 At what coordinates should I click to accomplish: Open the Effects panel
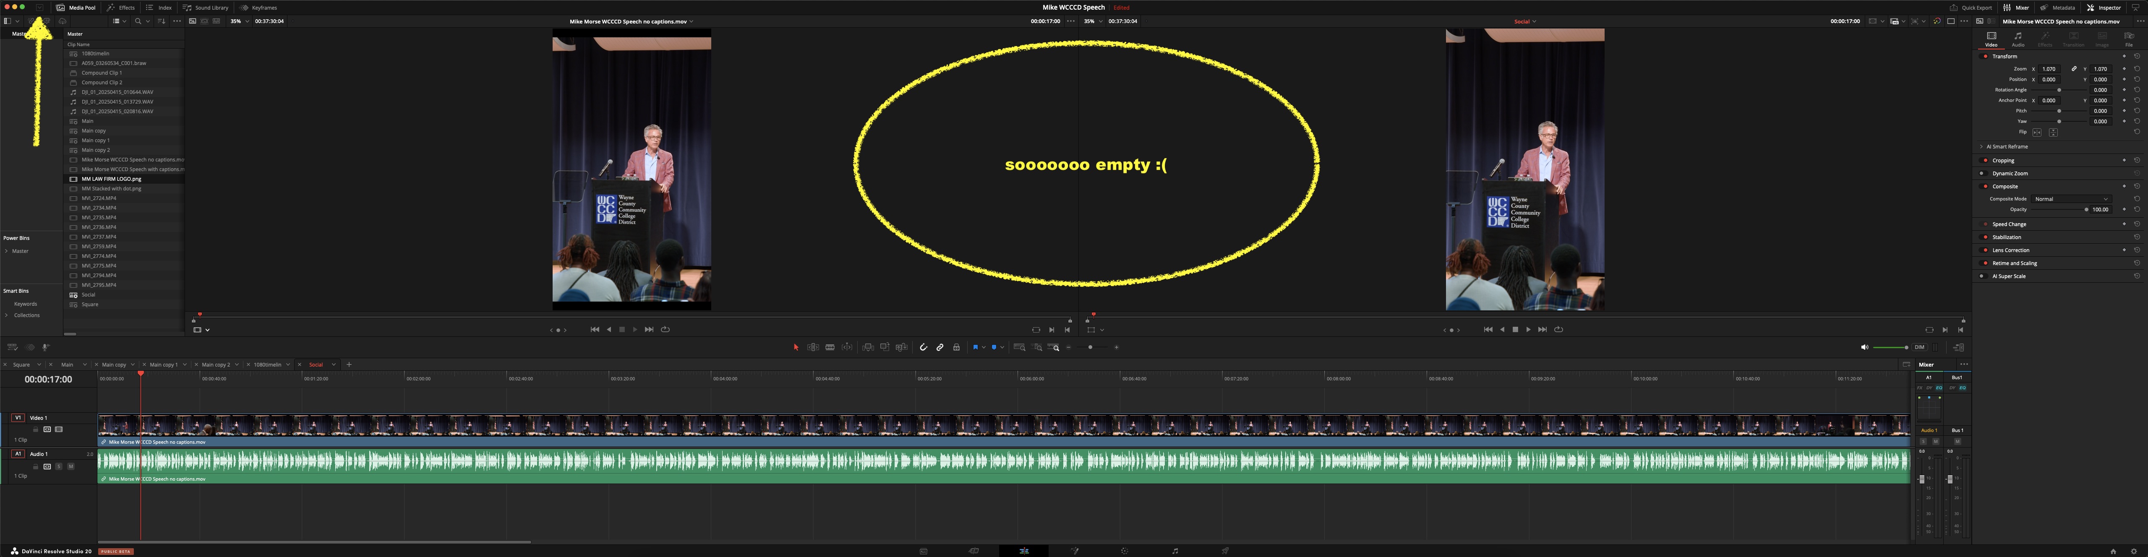(x=121, y=8)
